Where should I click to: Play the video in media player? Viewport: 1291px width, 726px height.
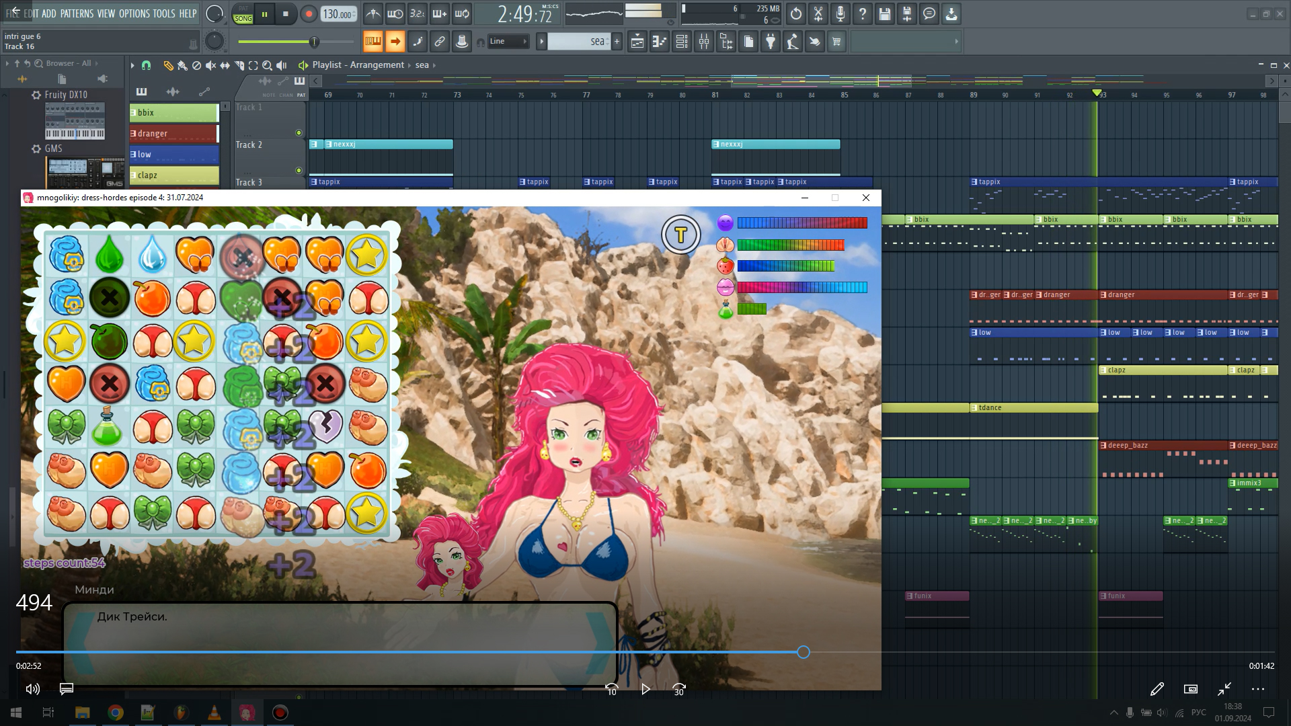click(x=645, y=689)
